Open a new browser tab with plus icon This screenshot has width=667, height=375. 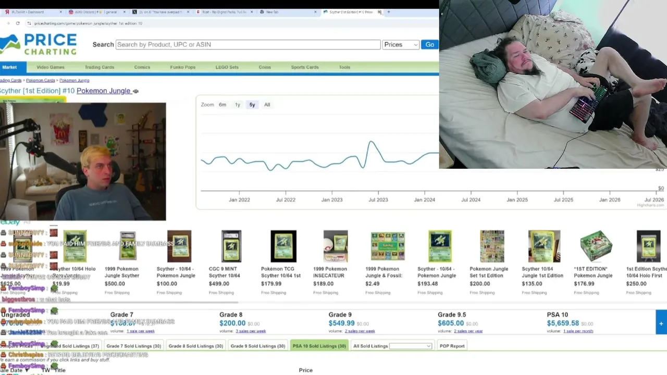point(388,12)
